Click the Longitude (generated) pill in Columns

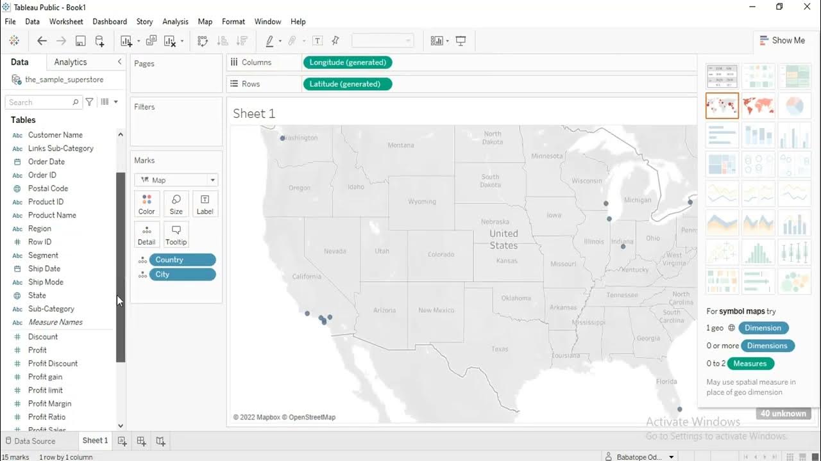point(347,62)
